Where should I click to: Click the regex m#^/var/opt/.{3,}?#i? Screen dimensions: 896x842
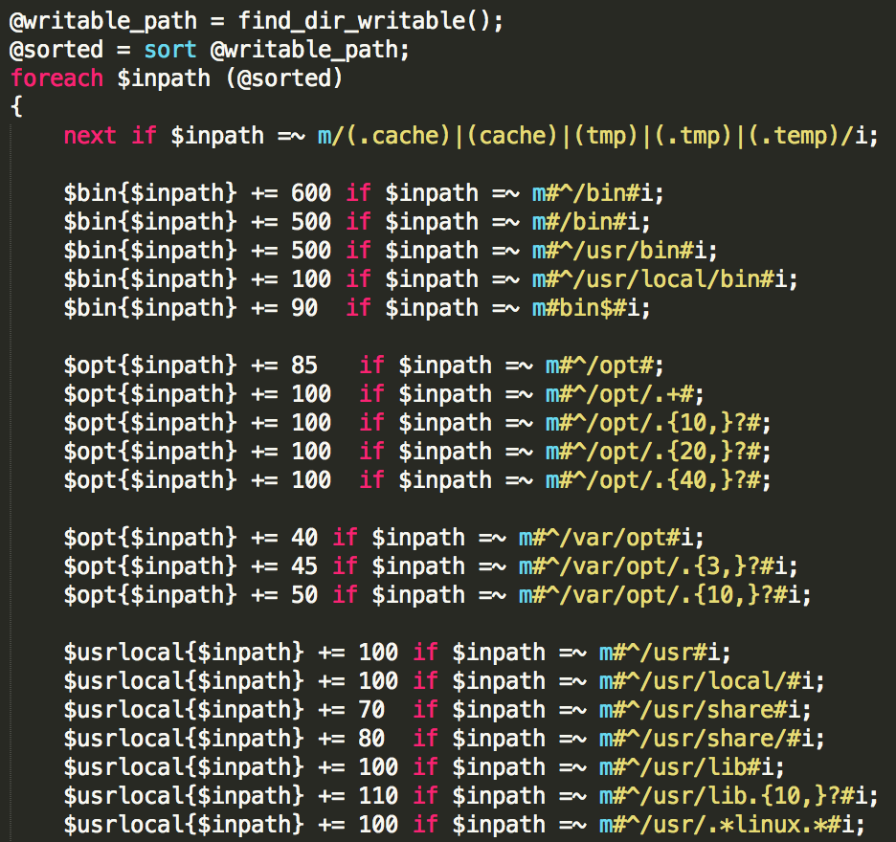click(x=653, y=566)
